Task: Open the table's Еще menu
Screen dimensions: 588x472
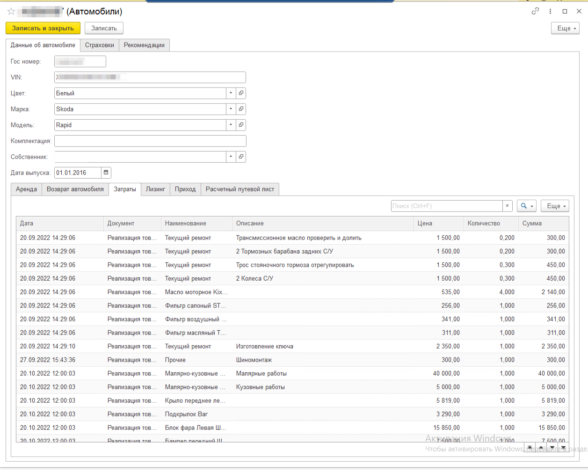Action: (555, 206)
